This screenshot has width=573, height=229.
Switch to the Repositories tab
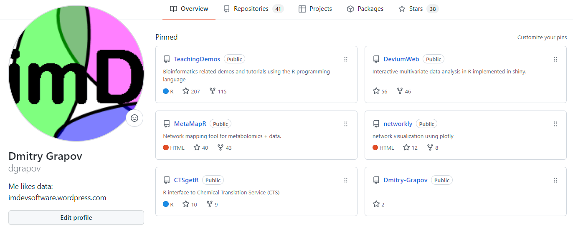pyautogui.click(x=253, y=9)
